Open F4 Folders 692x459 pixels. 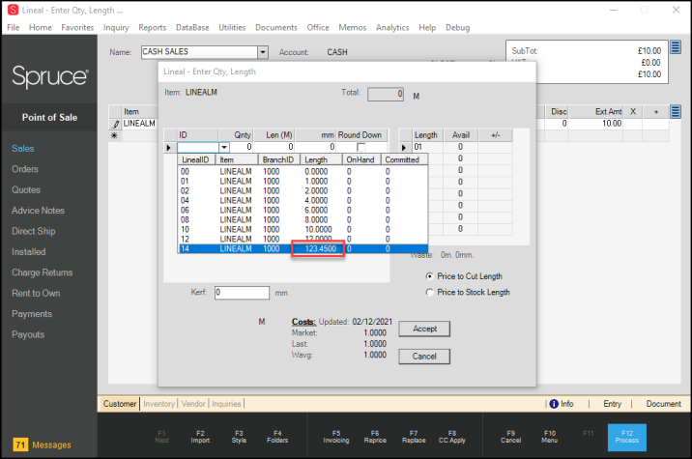pyautogui.click(x=277, y=437)
